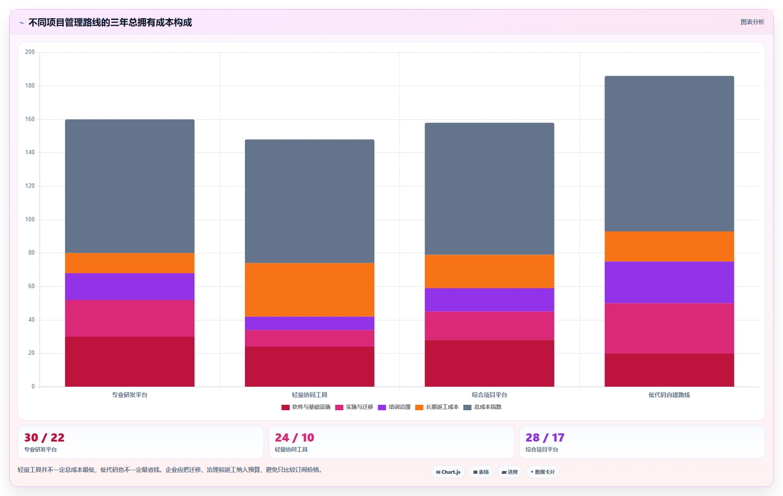The width and height of the screenshot is (783, 496).
Task: Select the purple 培训治理 segment of 轻量协同工具
Action: [x=309, y=323]
